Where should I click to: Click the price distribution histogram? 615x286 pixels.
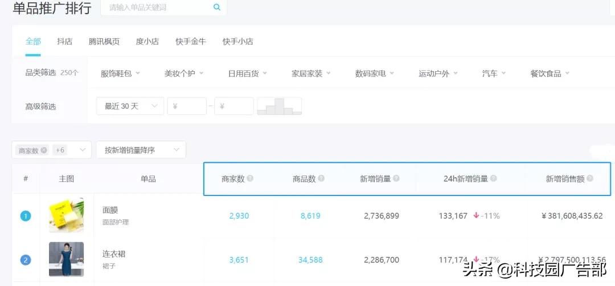click(279, 106)
